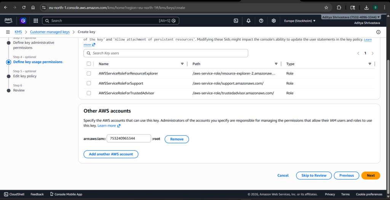Open the Europe (Stockholm) region dropdown
The image size is (390, 200).
click(300, 21)
